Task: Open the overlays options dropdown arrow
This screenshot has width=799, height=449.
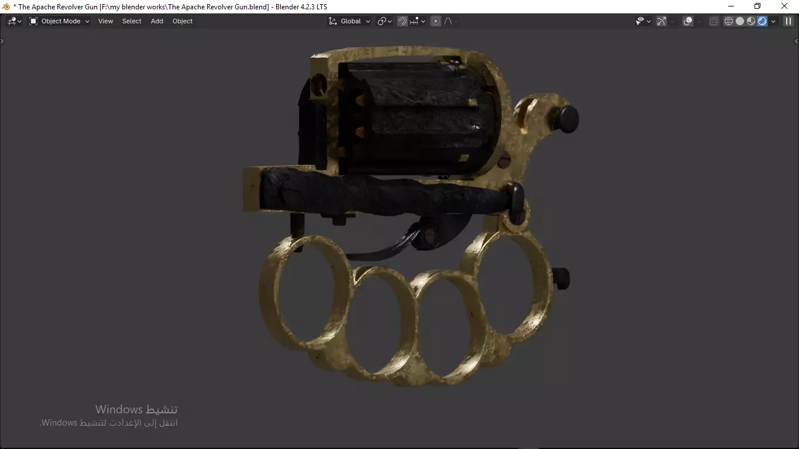Action: [699, 21]
